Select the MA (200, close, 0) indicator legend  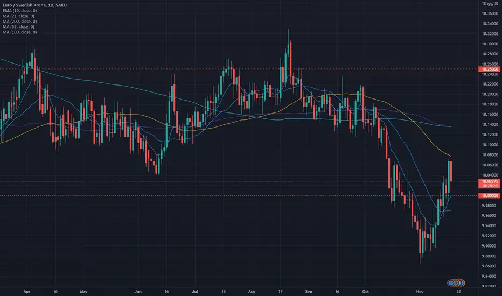coord(19,22)
